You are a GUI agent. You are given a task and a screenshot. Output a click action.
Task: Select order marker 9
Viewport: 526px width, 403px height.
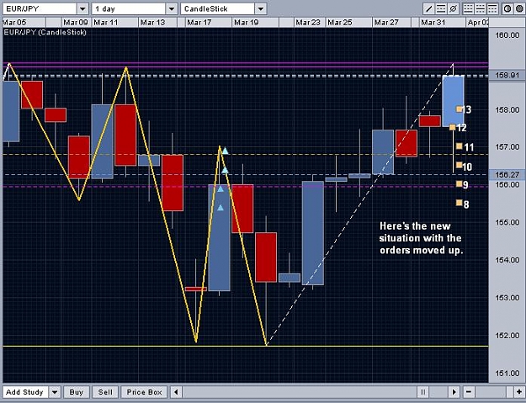point(459,183)
